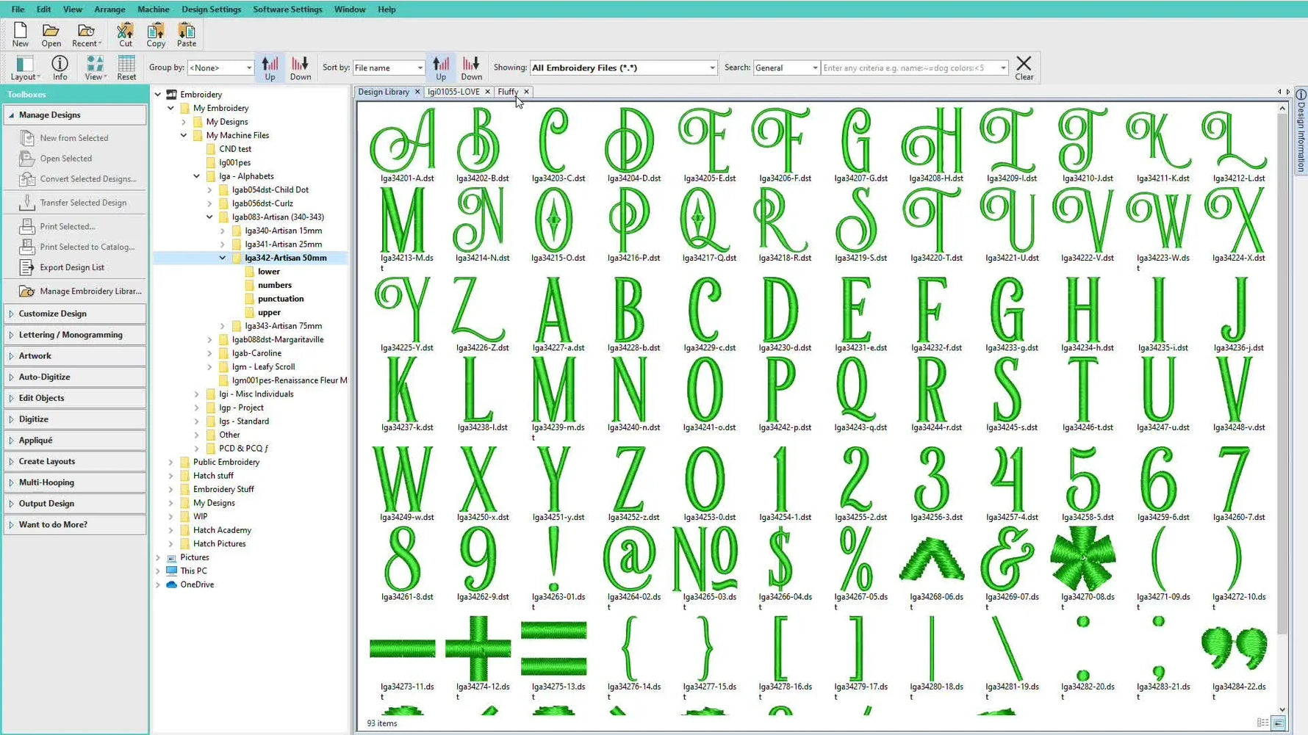1308x735 pixels.
Task: Click New from Selected icon
Action: coord(27,138)
